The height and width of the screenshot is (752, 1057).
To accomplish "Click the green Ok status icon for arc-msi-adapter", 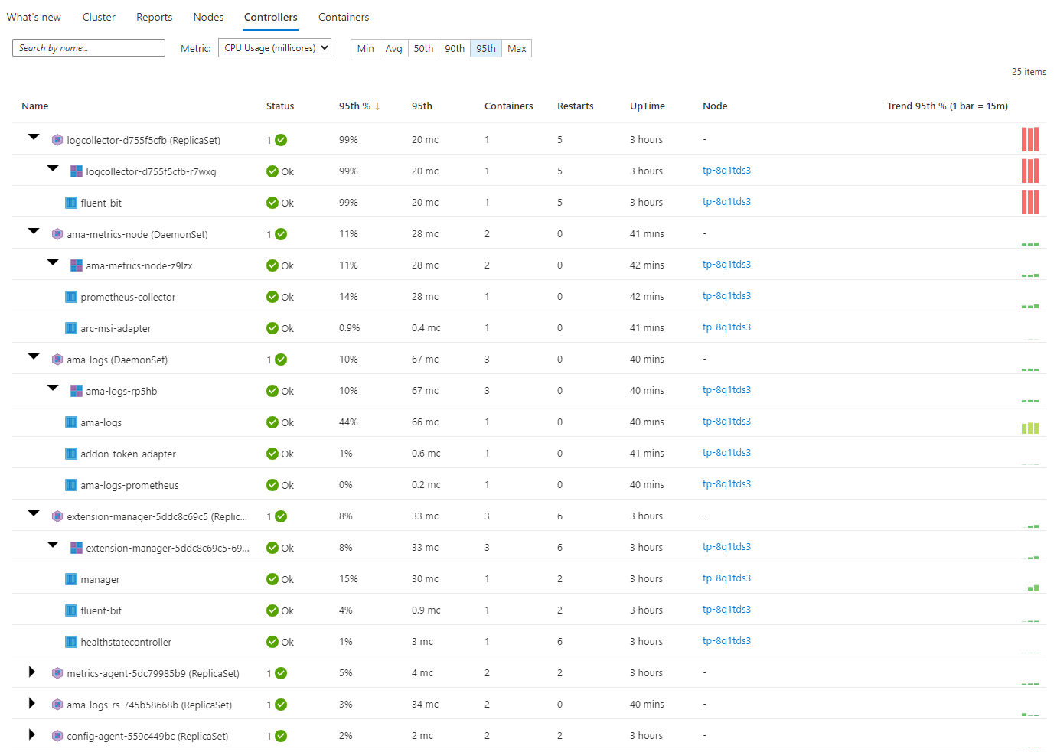I will point(272,328).
